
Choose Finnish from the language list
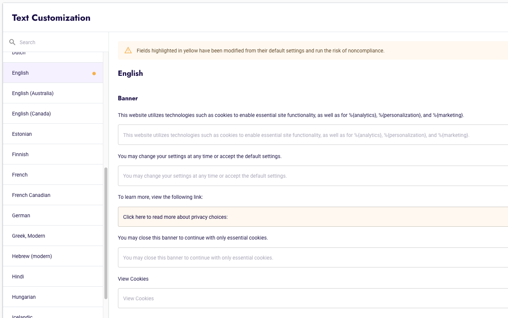[x=53, y=154]
